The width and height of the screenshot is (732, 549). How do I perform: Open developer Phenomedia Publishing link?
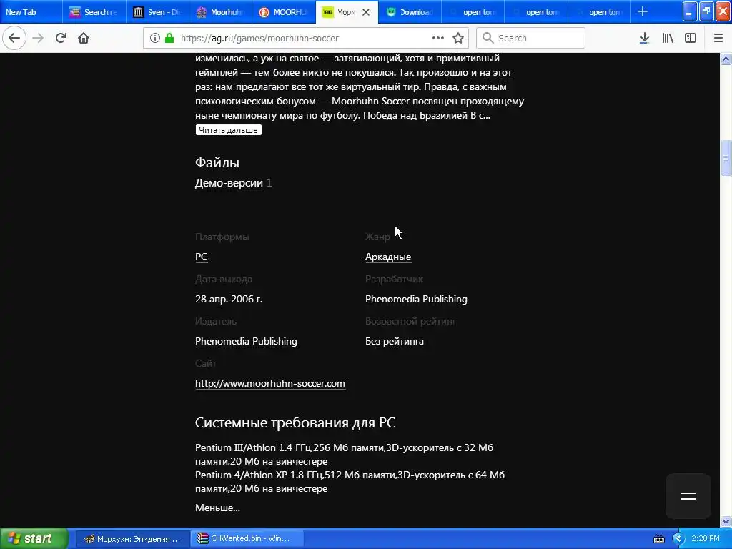click(x=416, y=299)
